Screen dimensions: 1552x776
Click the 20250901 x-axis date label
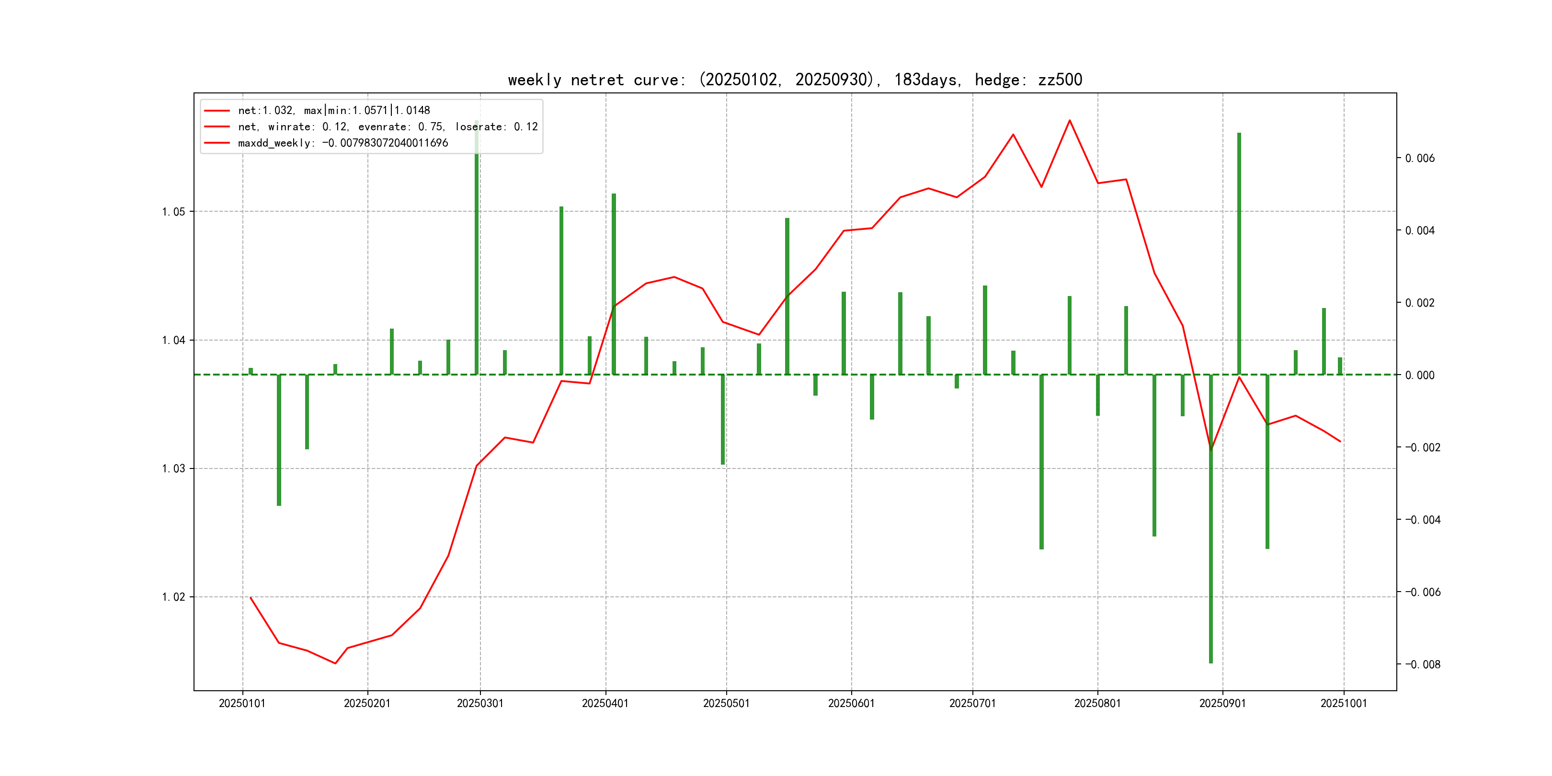[x=1222, y=703]
